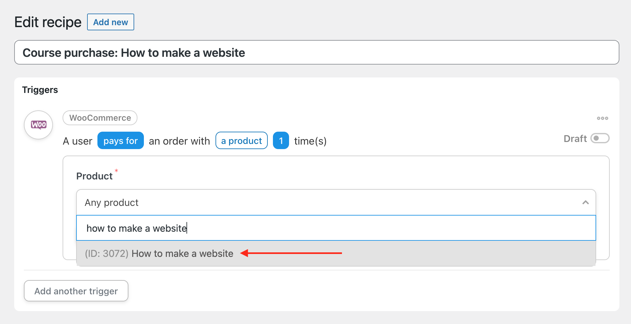The height and width of the screenshot is (324, 631).
Task: Click 'an order with' sentence text
Action: pos(179,141)
